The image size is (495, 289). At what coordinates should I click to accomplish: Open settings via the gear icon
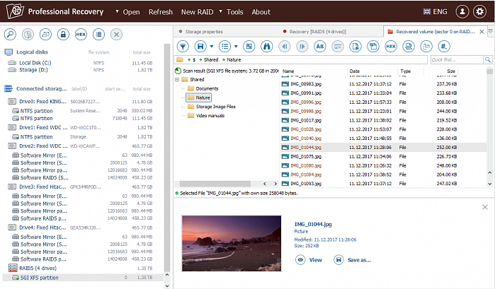click(480, 12)
